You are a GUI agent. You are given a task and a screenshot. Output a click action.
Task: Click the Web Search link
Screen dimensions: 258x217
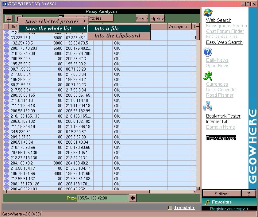pos(218,20)
